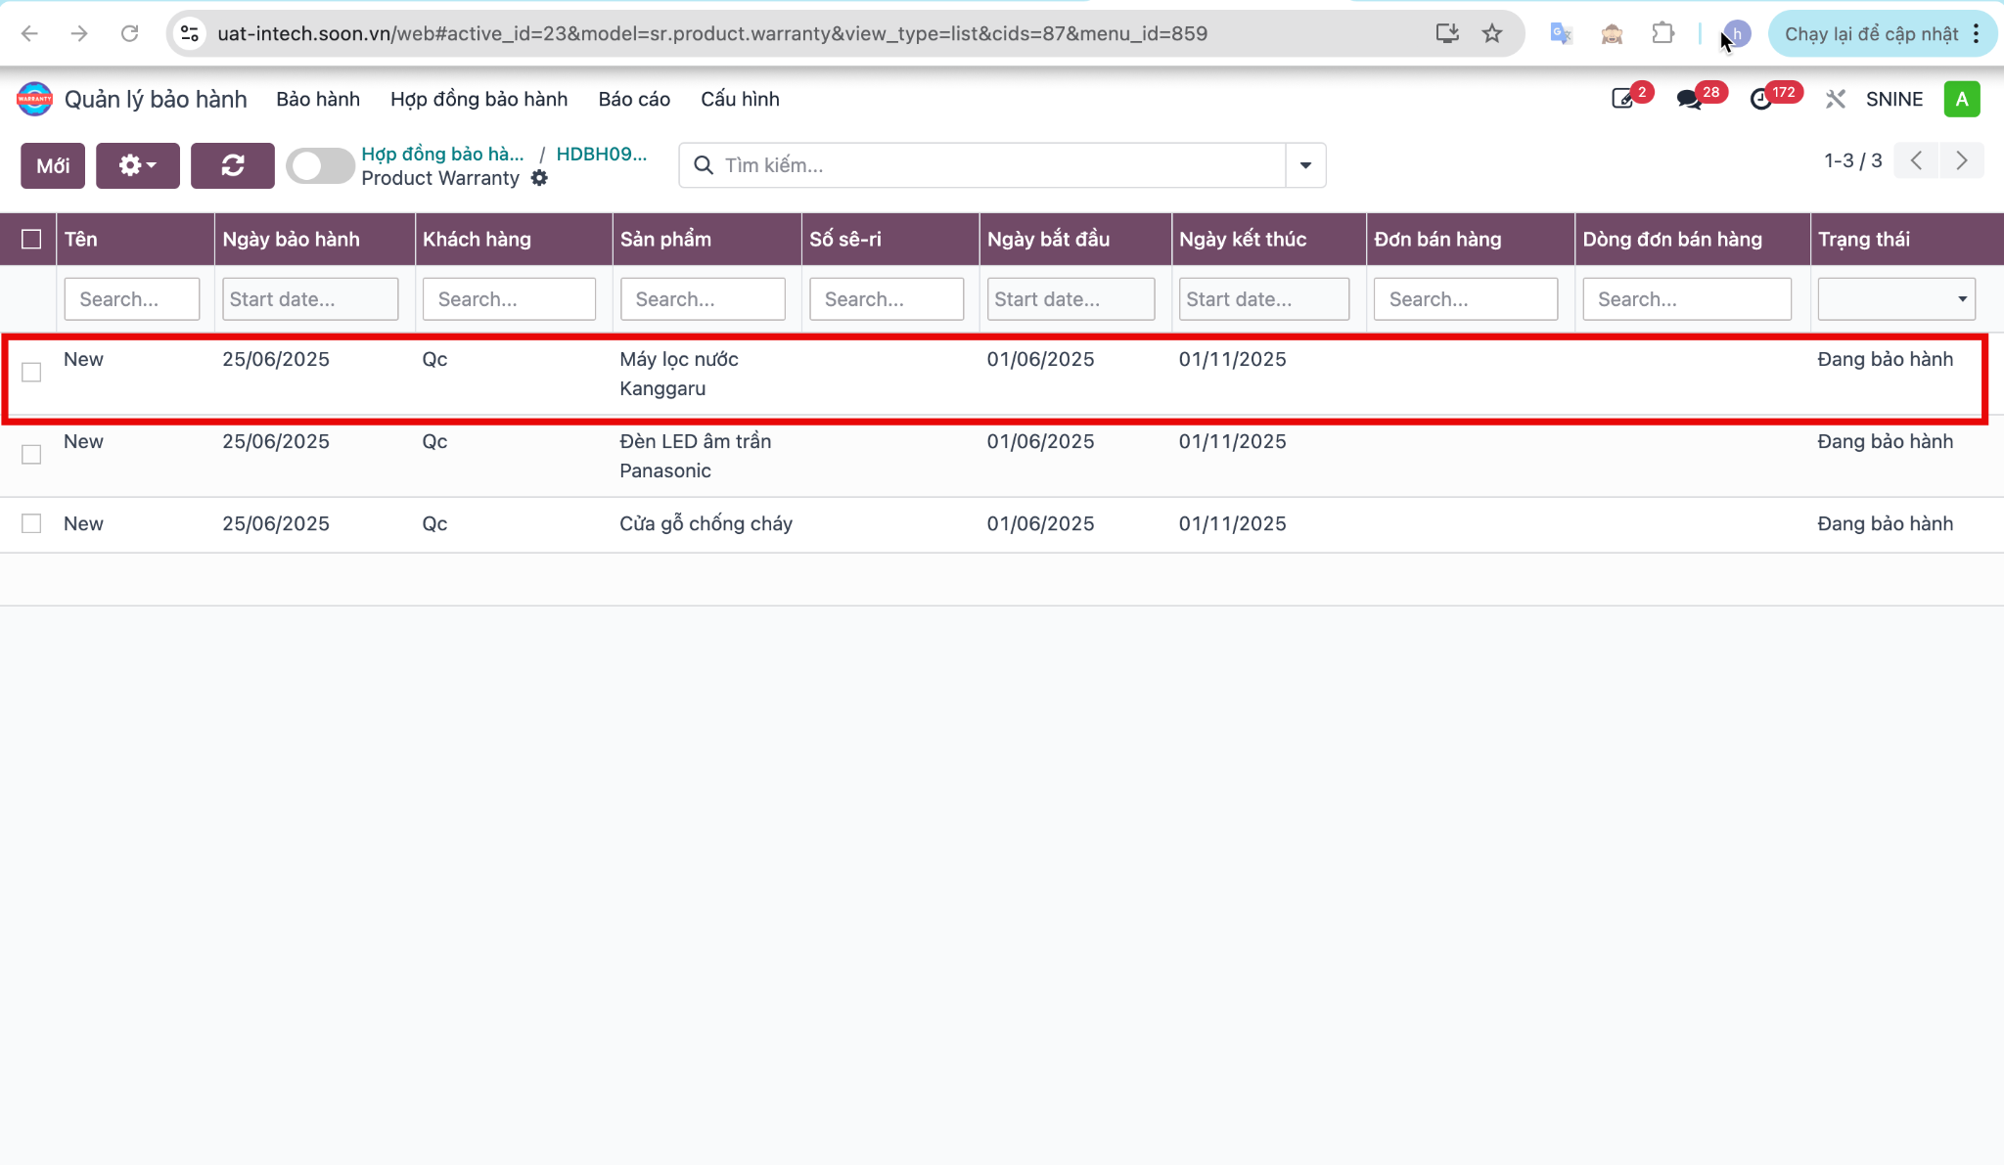The width and height of the screenshot is (2004, 1165).
Task: Open Quản lý bảo hành app logo
Action: click(x=34, y=99)
